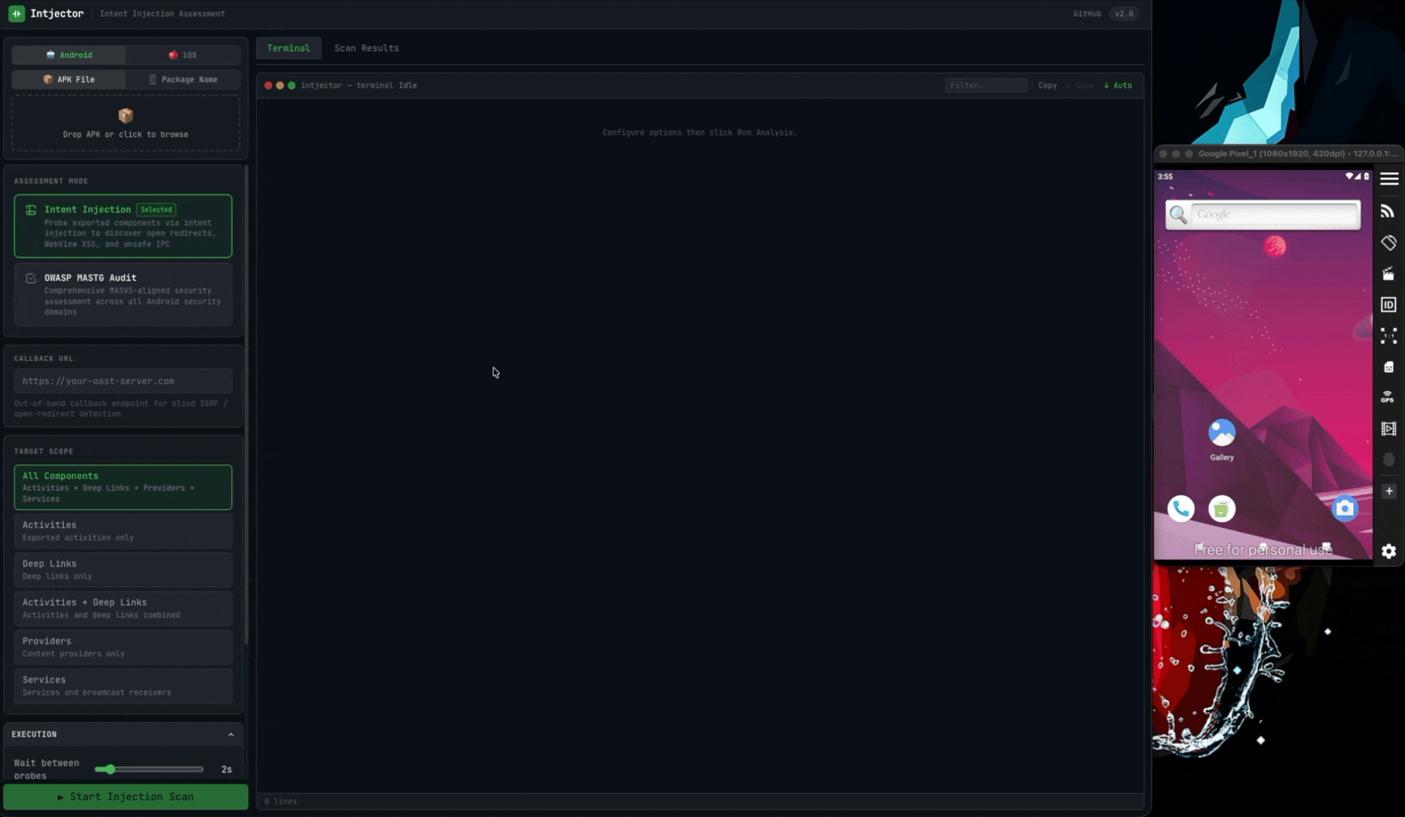Collapse the Execution section
This screenshot has height=817, width=1405.
(230, 734)
